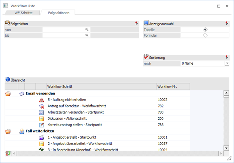234x163 pixels.
Task: Click the search icon in the 'von' field
Action: (x=87, y=29)
